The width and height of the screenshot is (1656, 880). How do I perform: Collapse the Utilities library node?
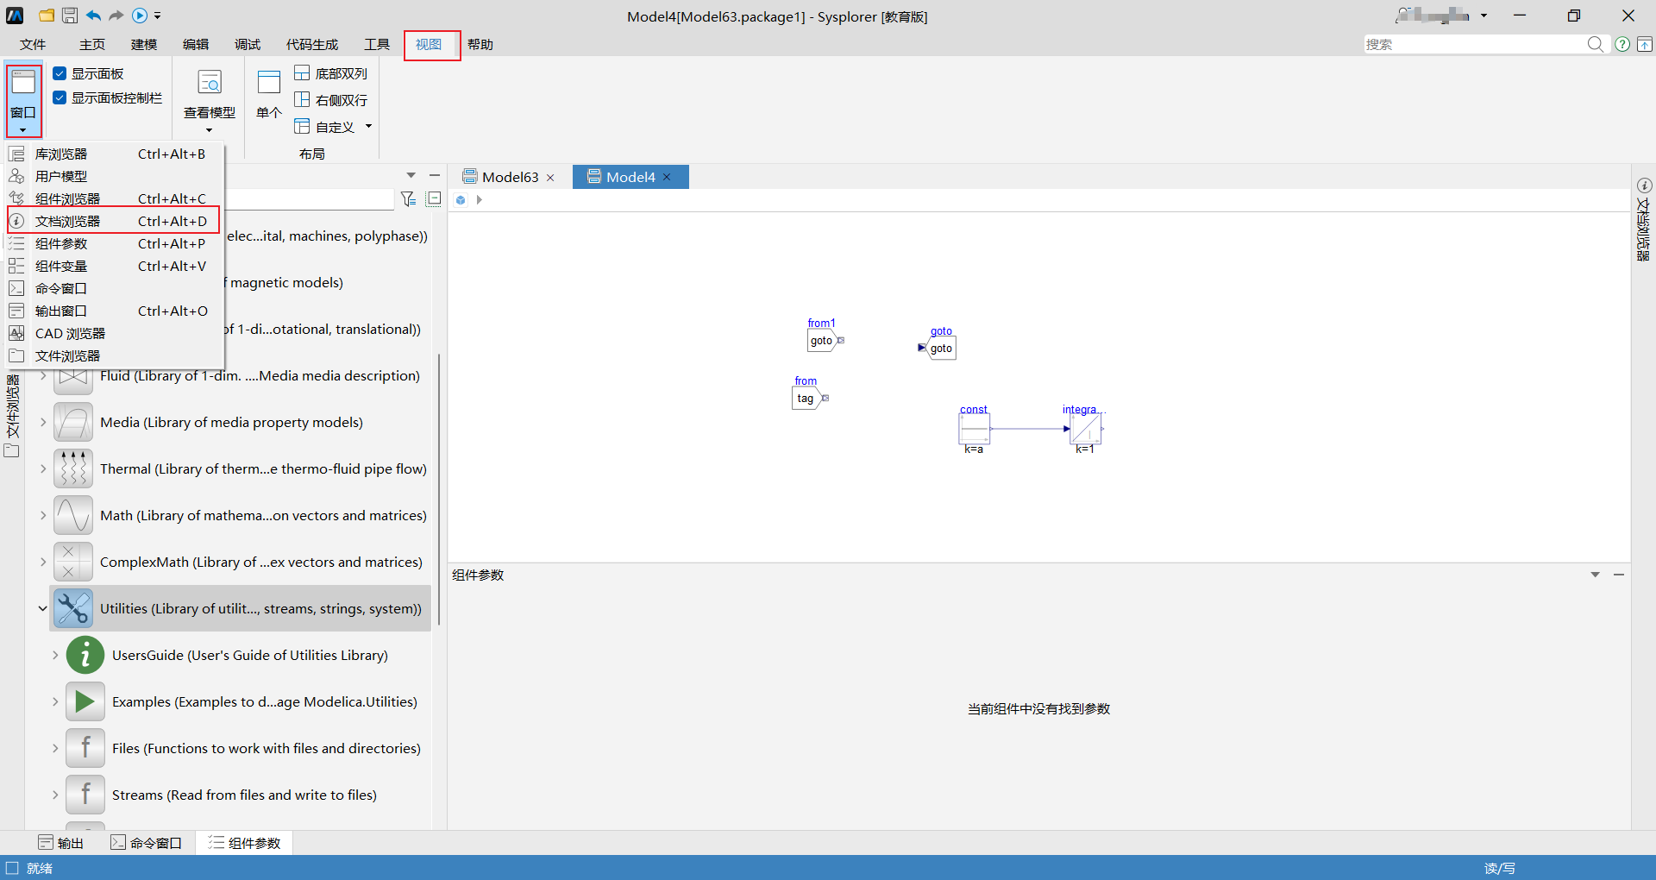pos(42,608)
